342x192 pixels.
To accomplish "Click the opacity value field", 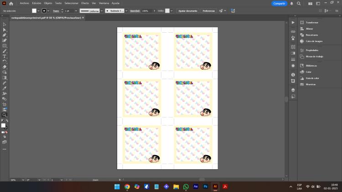I will pos(147,11).
